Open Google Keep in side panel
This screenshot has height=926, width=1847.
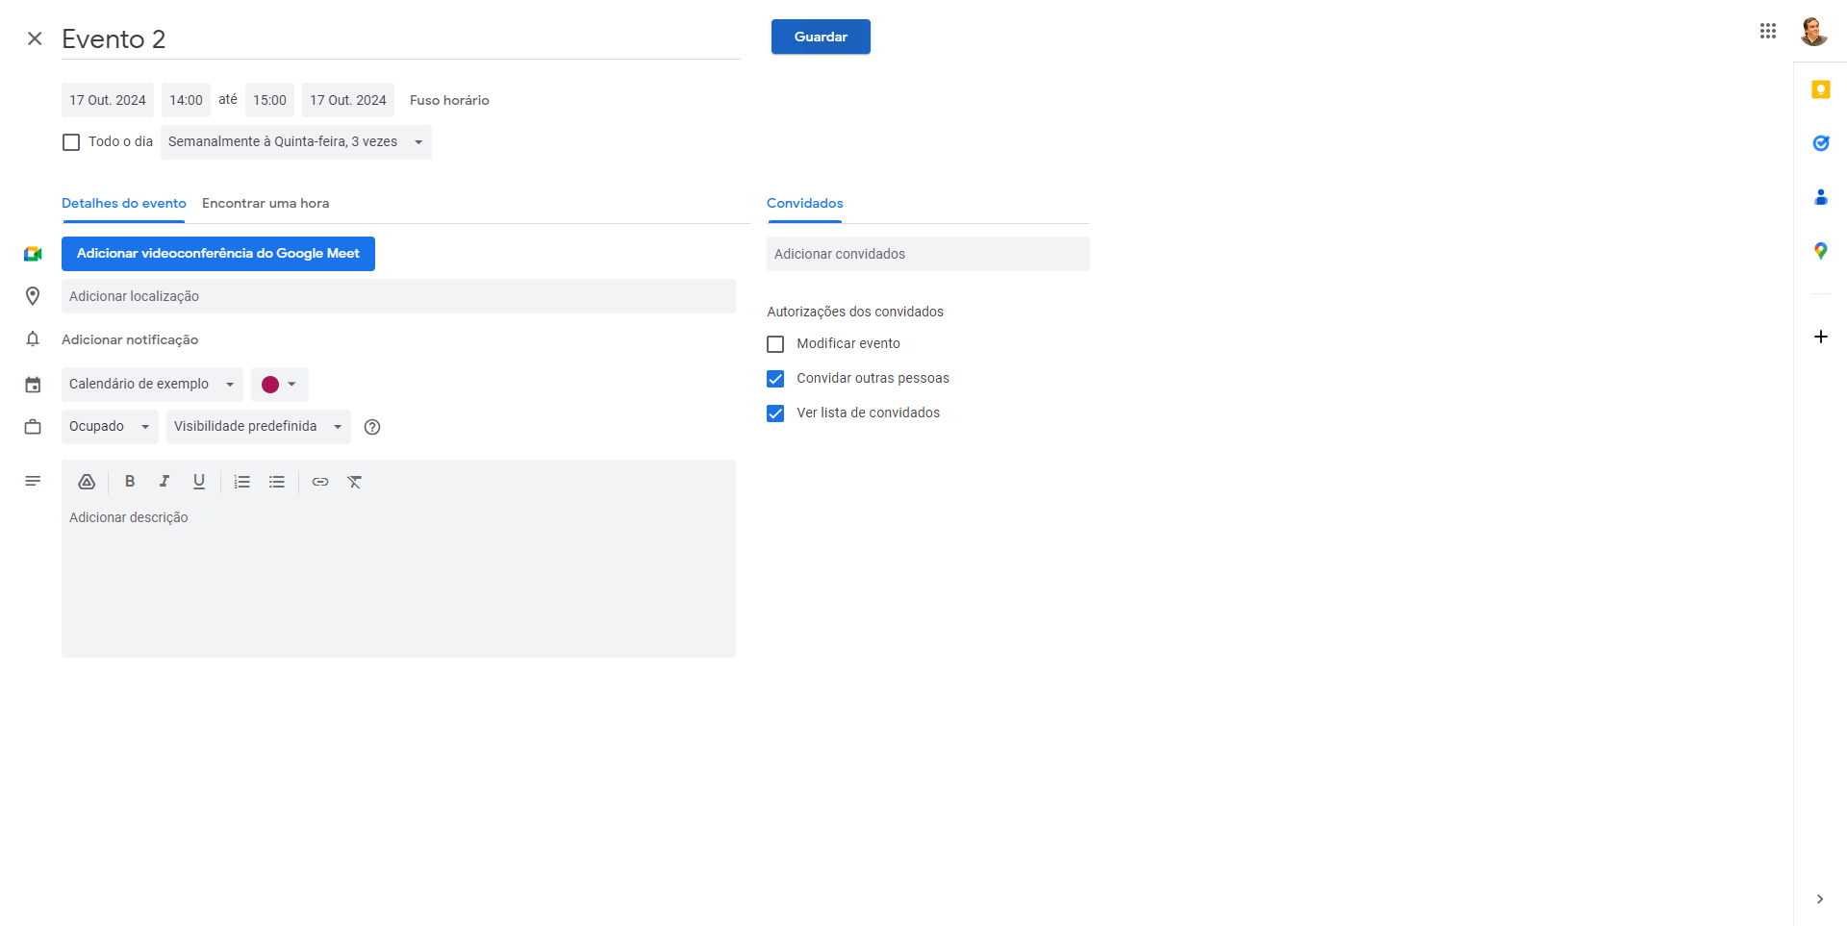pyautogui.click(x=1820, y=89)
